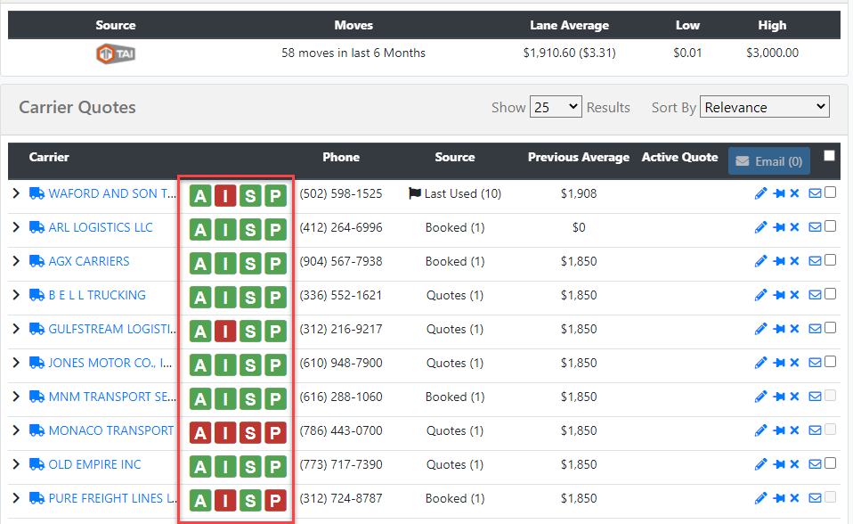Click the Carrier column header
The width and height of the screenshot is (853, 524).
tap(49, 157)
